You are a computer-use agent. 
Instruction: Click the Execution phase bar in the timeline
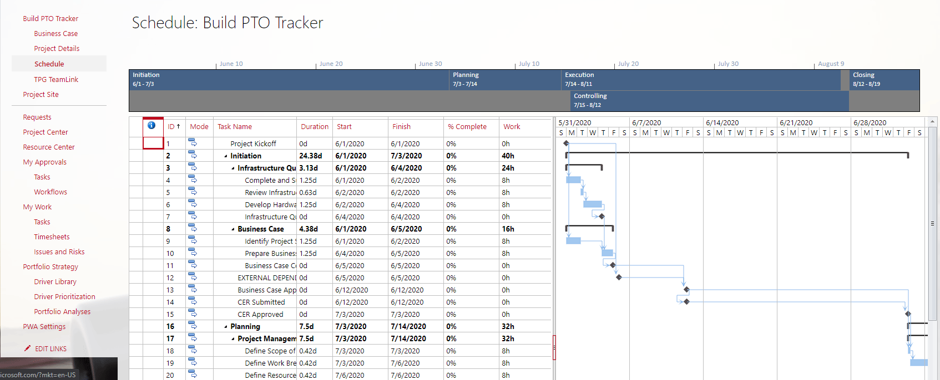click(701, 79)
